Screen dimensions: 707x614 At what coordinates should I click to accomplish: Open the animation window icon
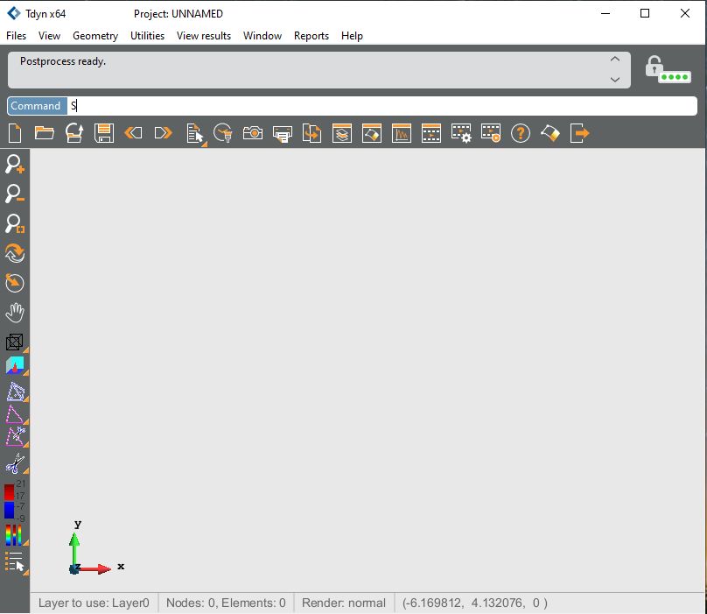tap(431, 133)
